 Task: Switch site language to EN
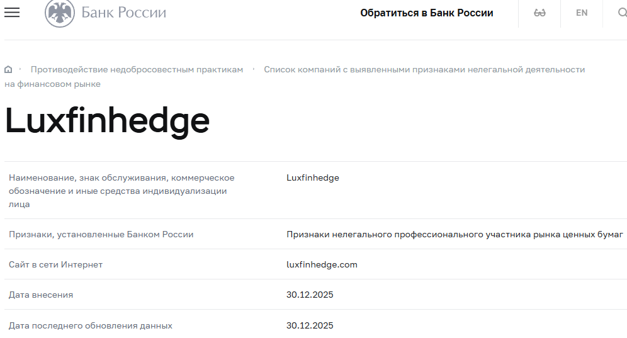coord(582,13)
